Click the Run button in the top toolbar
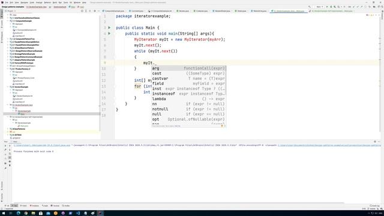 coord(327,7)
